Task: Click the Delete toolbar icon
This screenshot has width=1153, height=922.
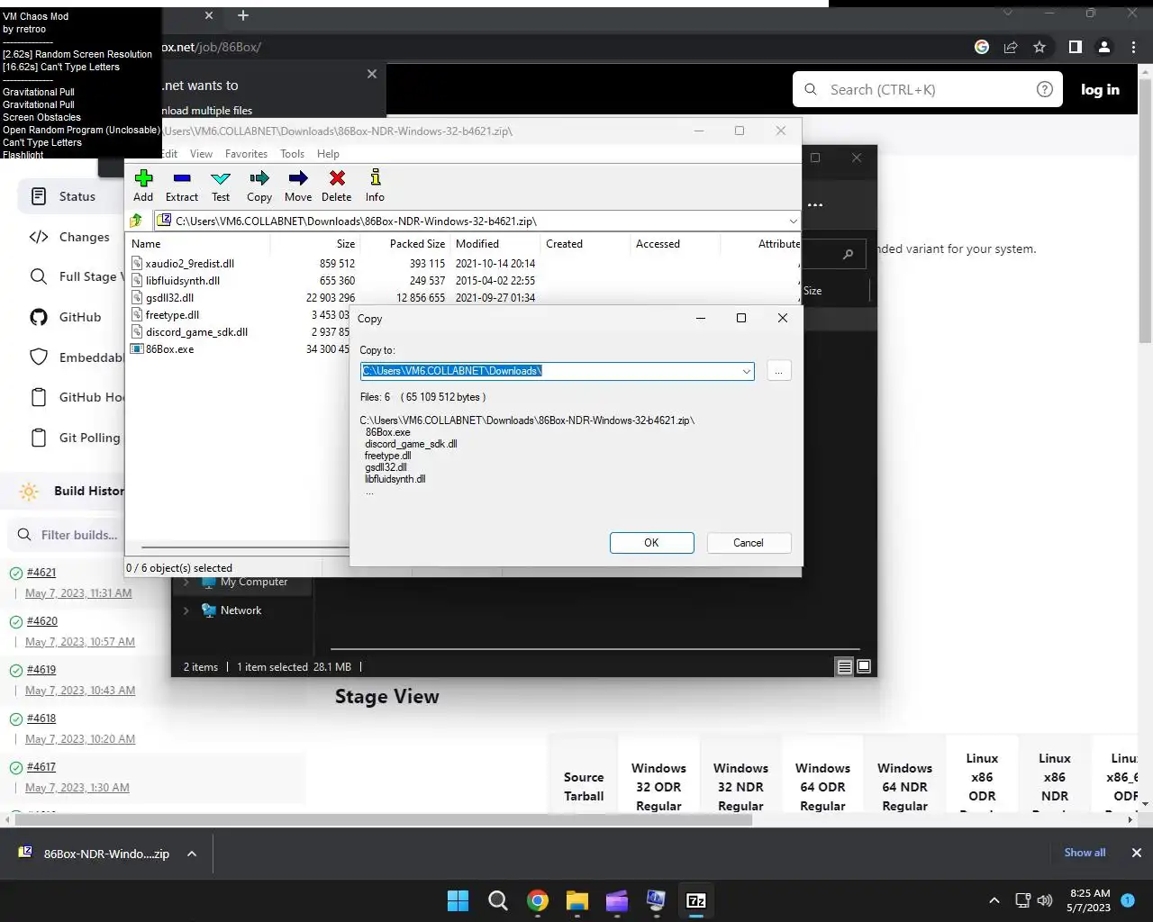Action: point(337,178)
